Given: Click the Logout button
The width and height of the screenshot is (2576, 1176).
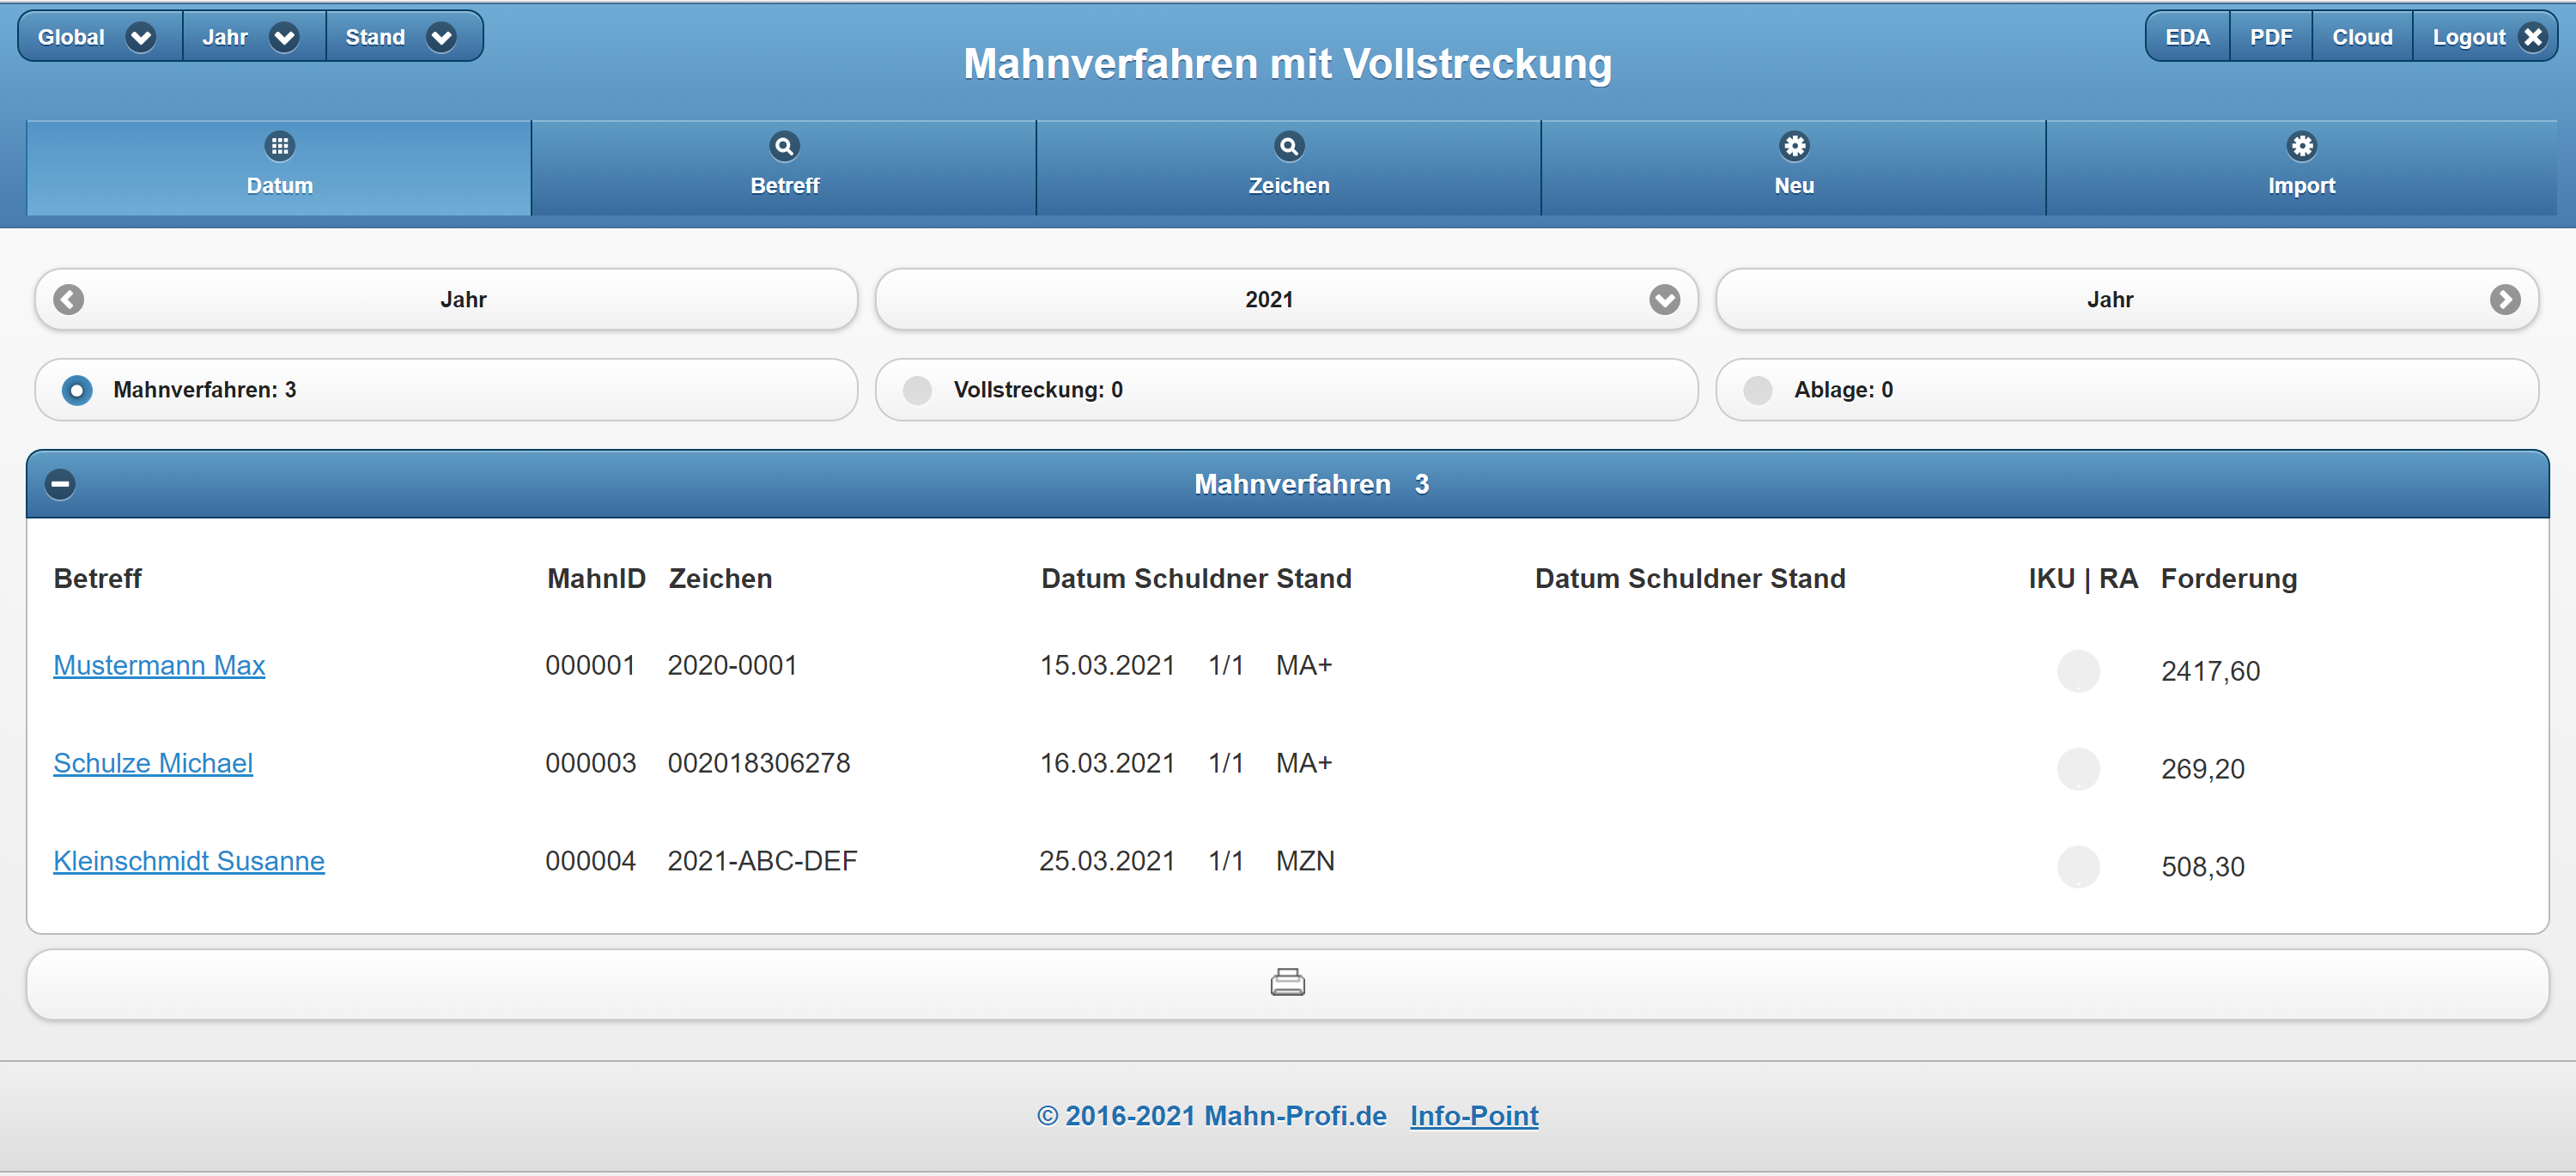Looking at the screenshot, I should 2485,37.
